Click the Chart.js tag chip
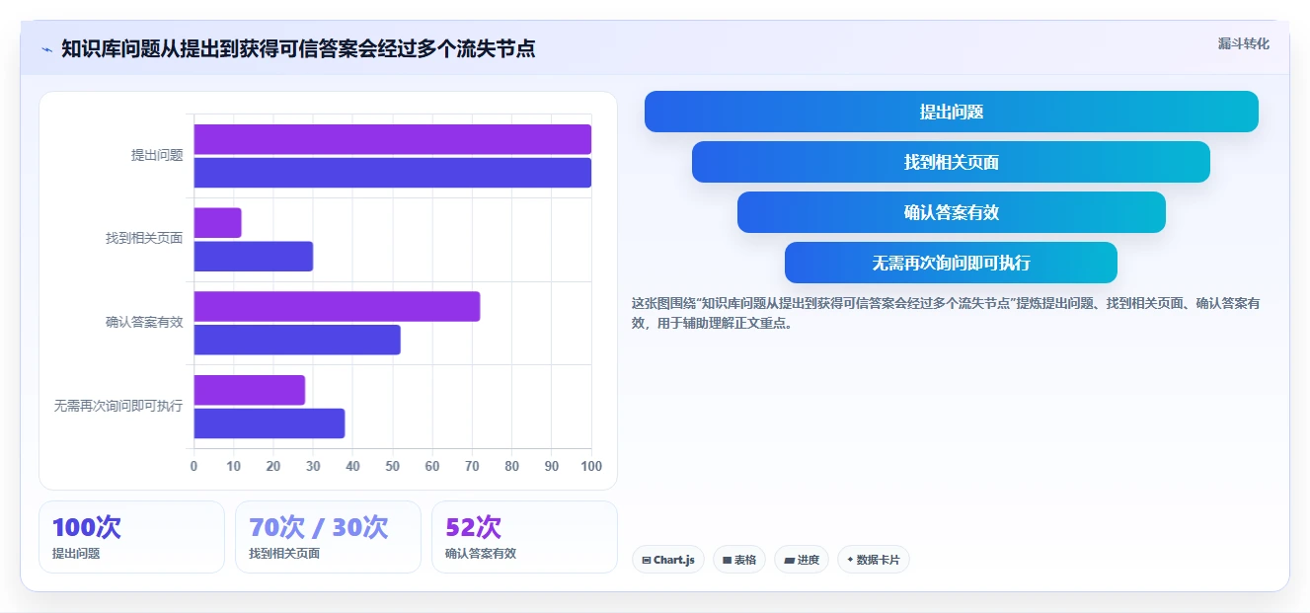Viewport: 1310px width, 613px height. [668, 560]
